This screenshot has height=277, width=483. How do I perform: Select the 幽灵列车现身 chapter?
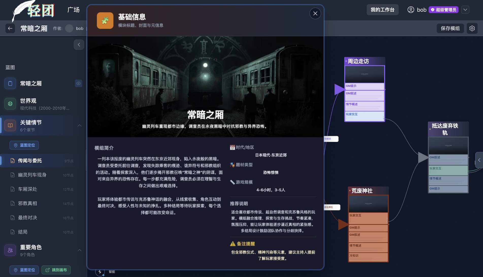[x=32, y=175]
